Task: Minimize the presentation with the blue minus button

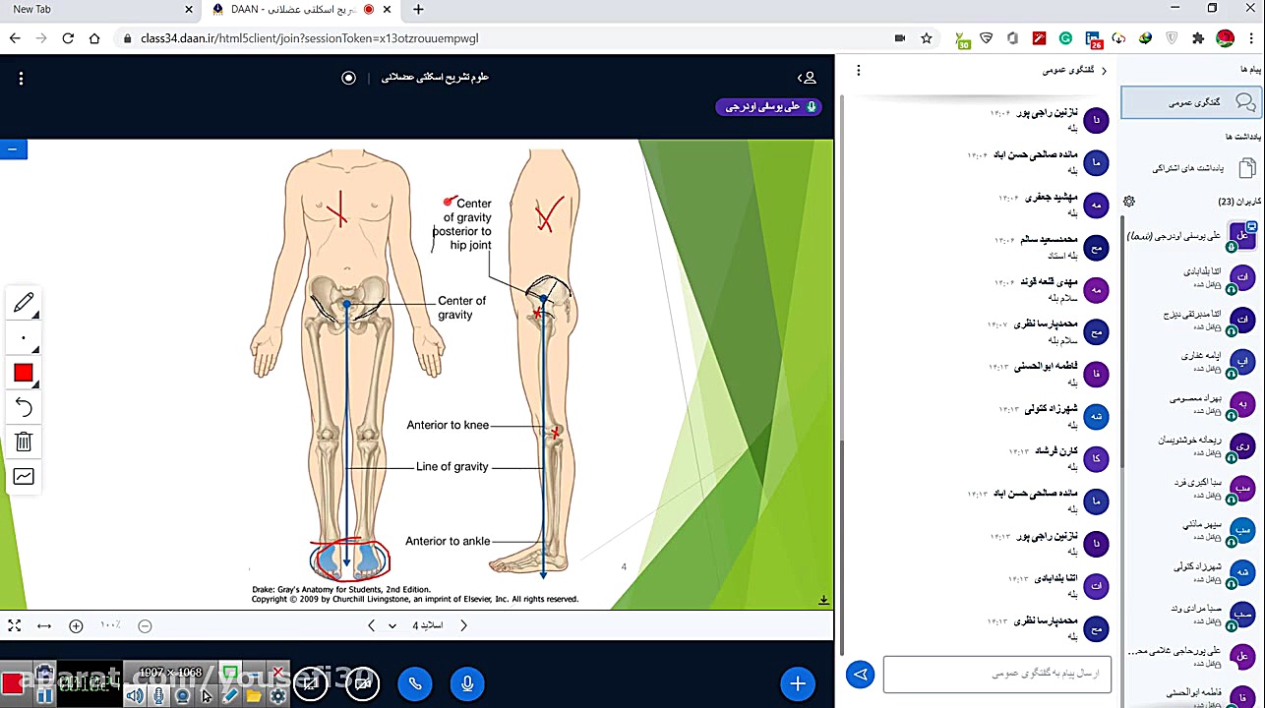Action: [13, 149]
